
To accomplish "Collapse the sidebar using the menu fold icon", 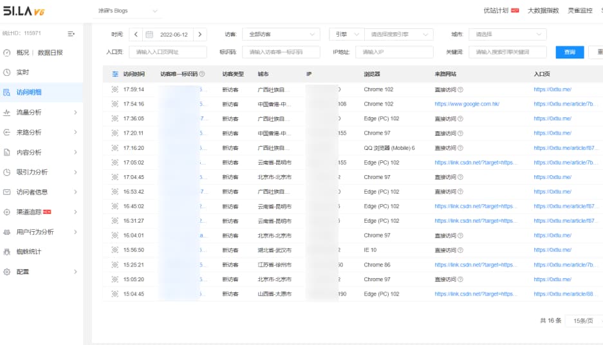I will click(71, 33).
